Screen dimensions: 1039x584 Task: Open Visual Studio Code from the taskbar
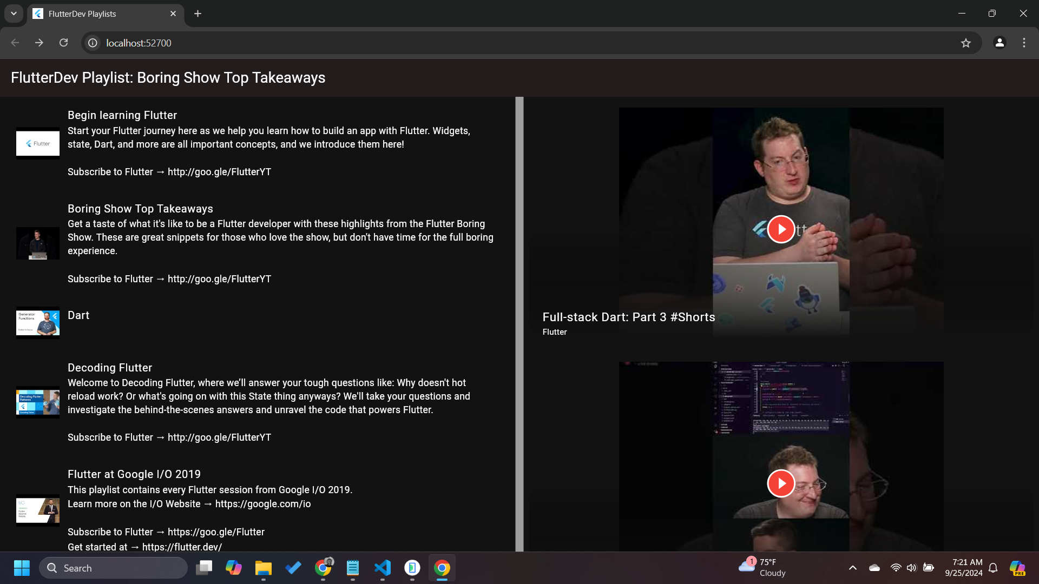click(383, 568)
